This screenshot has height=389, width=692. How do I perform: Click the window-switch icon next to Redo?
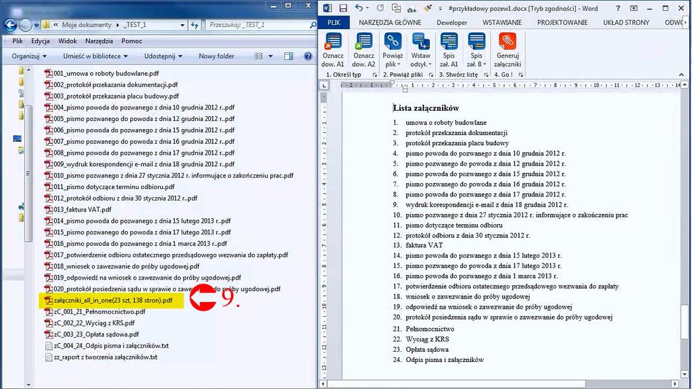point(396,8)
